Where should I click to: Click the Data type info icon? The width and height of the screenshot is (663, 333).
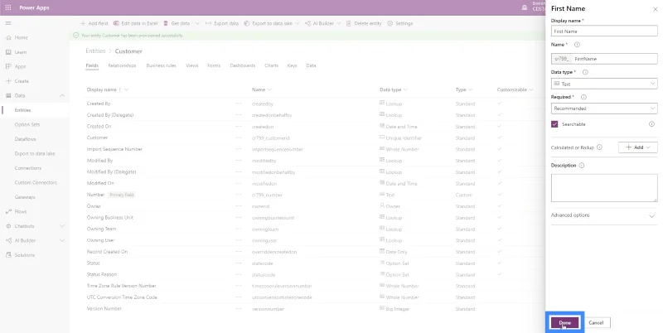[585, 72]
